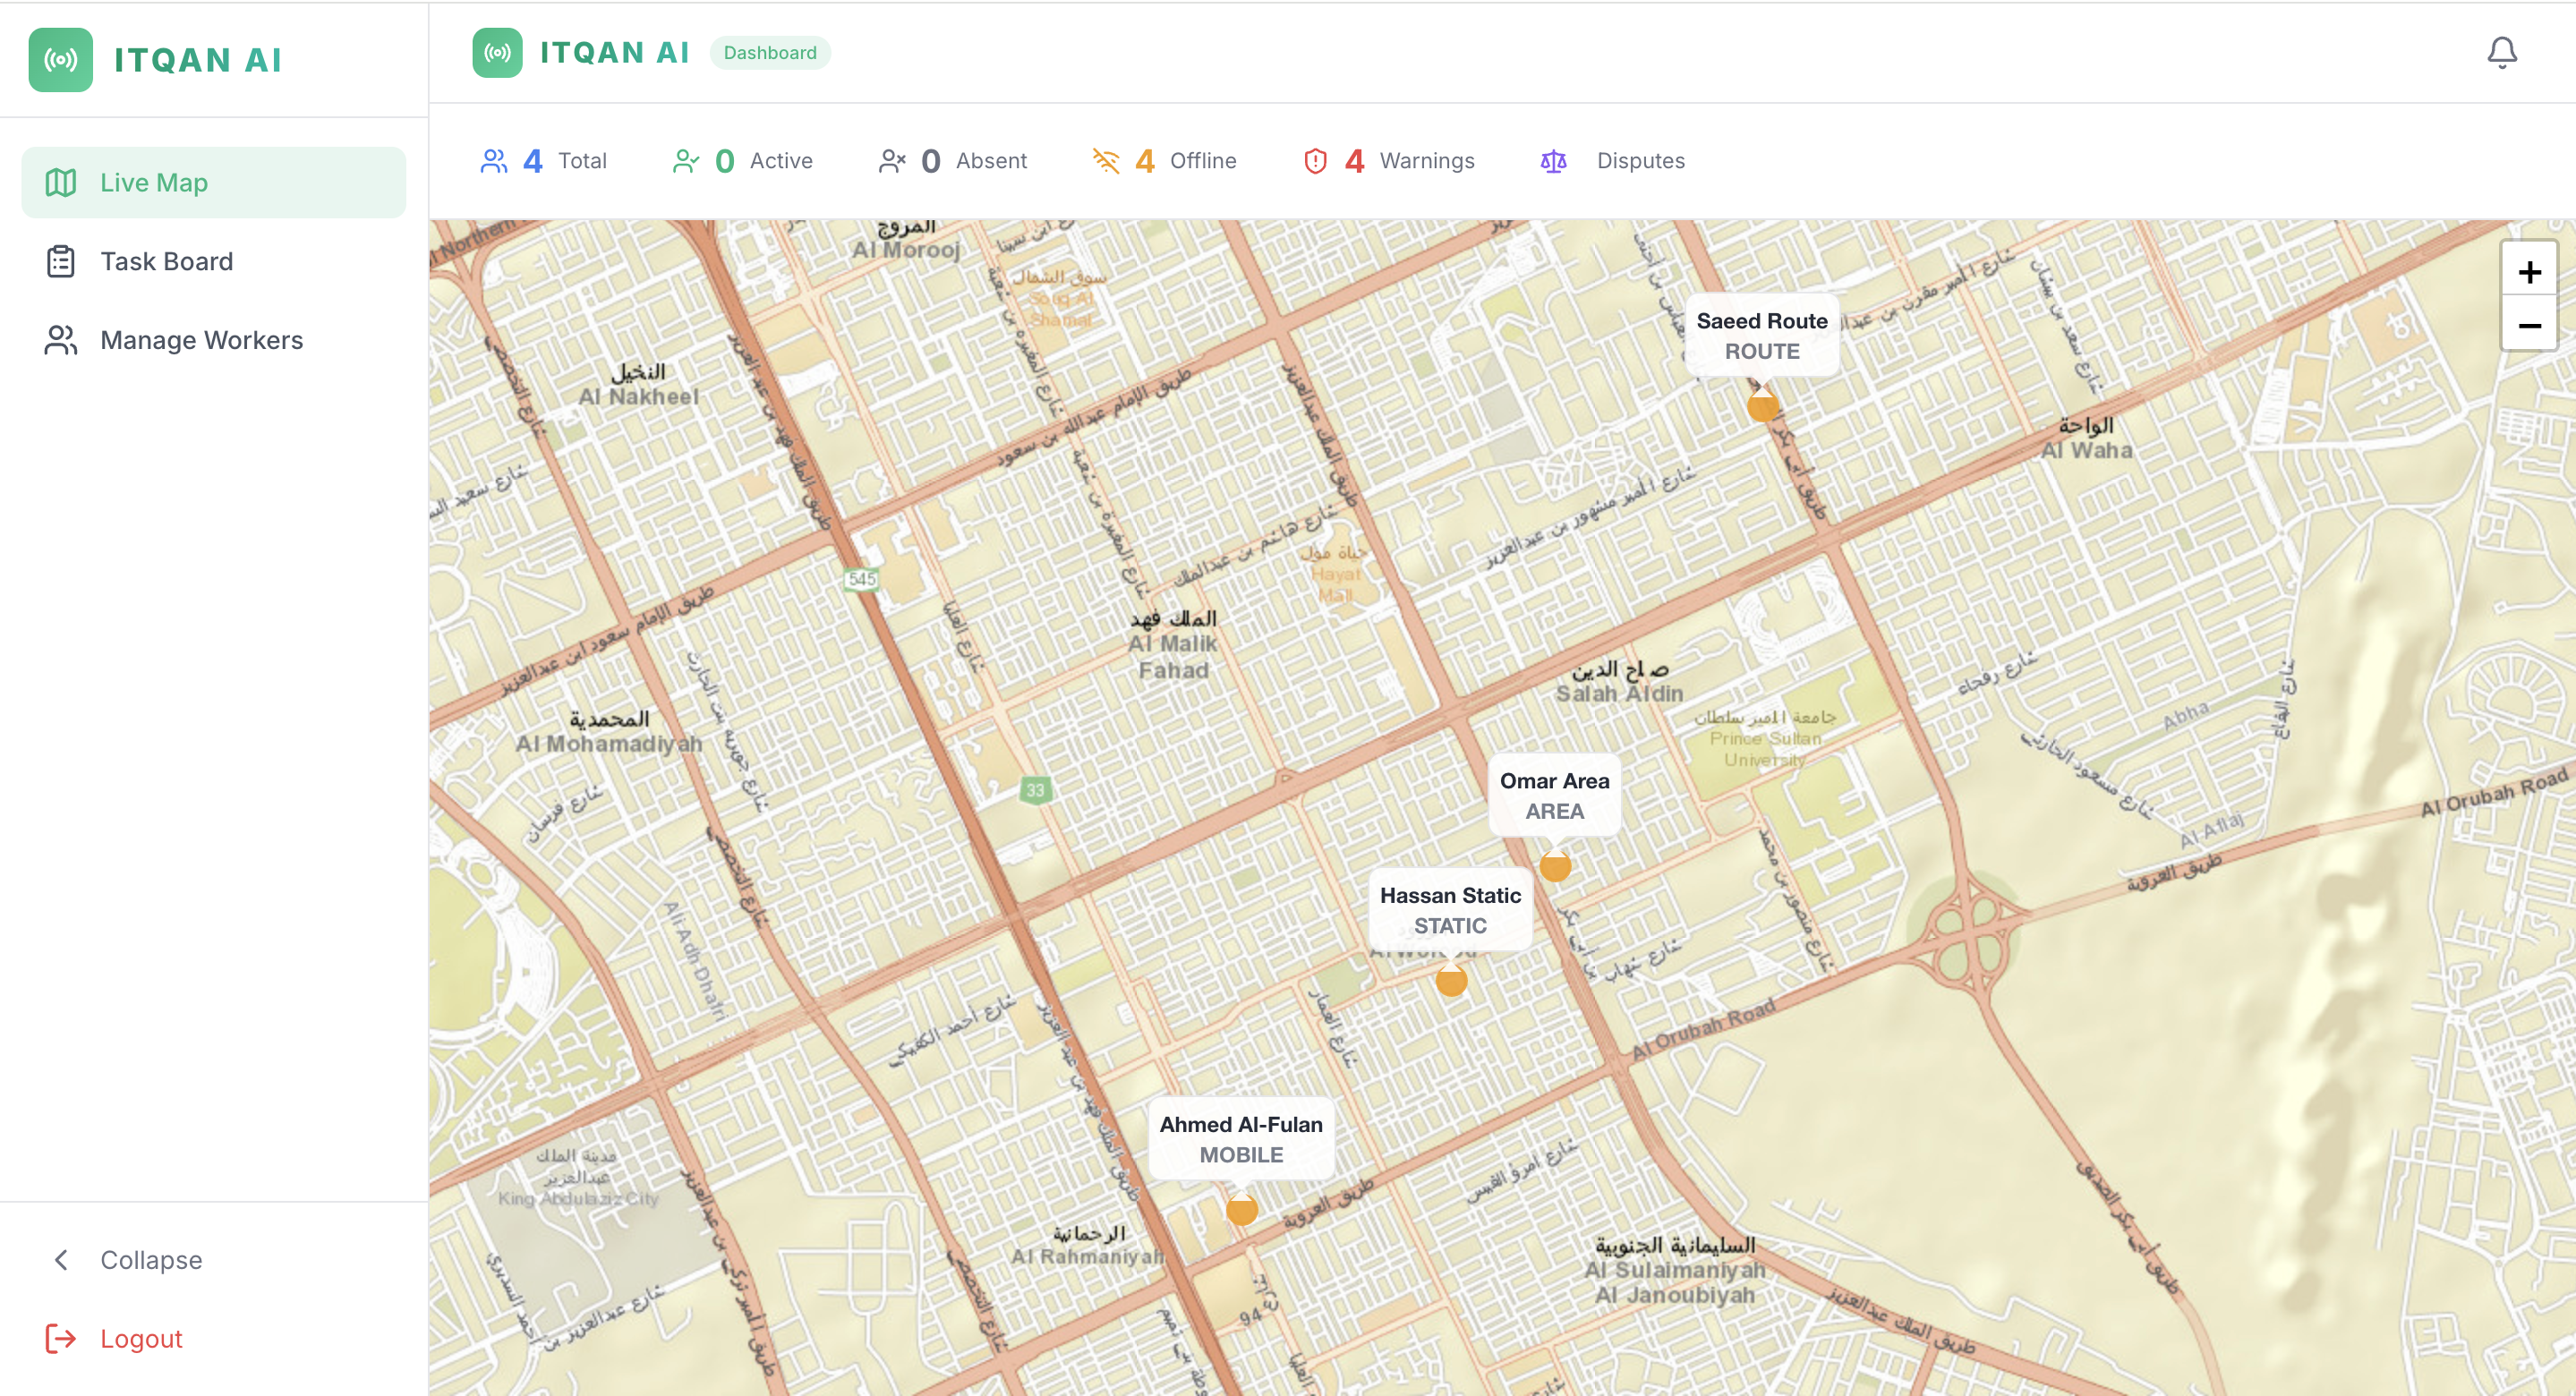Select the Manage Workers people icon

coord(60,340)
